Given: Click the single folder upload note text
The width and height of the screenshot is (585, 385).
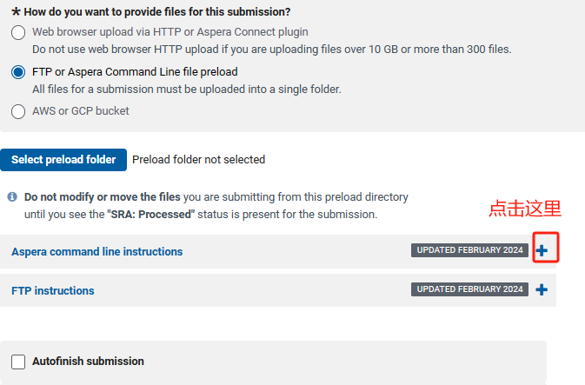Looking at the screenshot, I should (x=187, y=90).
